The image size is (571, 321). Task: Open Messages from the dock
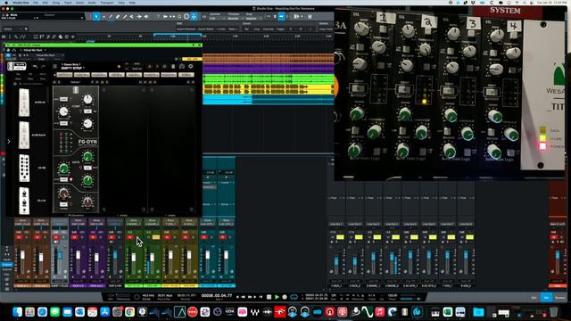pyautogui.click(x=55, y=312)
